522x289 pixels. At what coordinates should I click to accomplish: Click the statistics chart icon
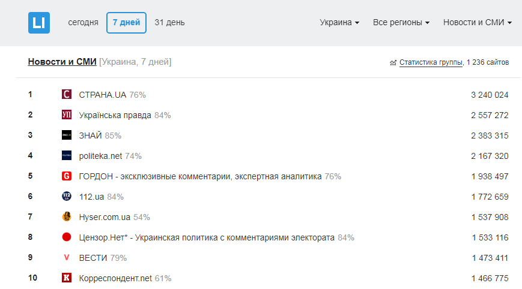tap(393, 62)
